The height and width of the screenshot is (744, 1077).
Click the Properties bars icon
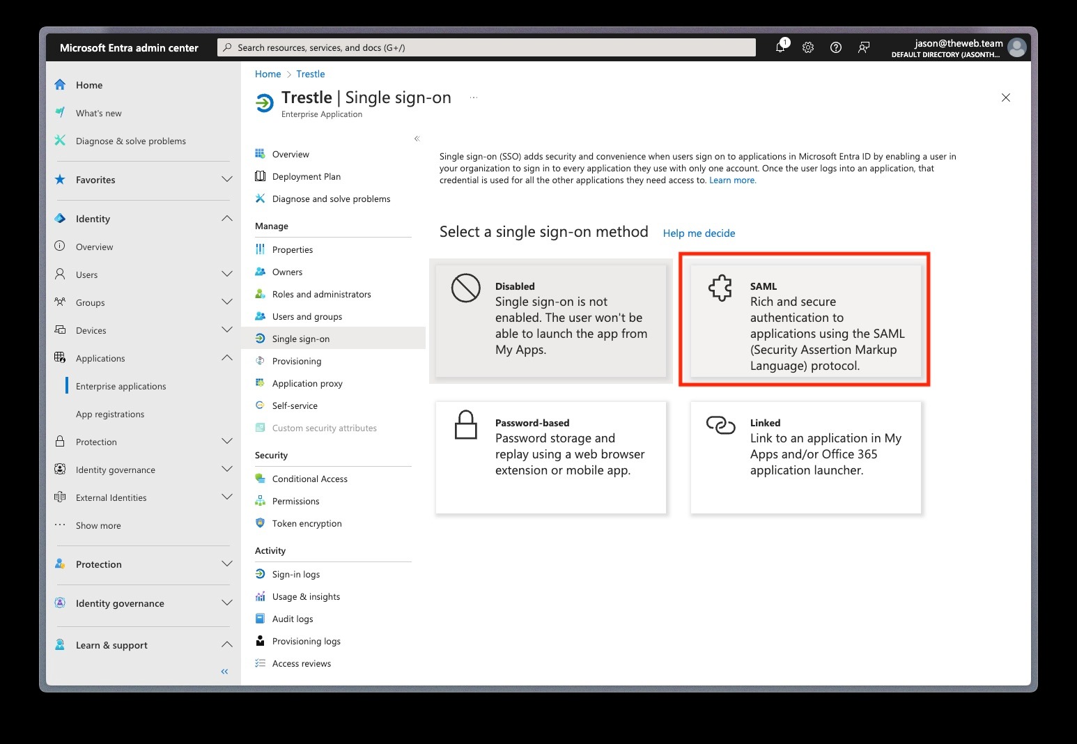click(x=261, y=249)
